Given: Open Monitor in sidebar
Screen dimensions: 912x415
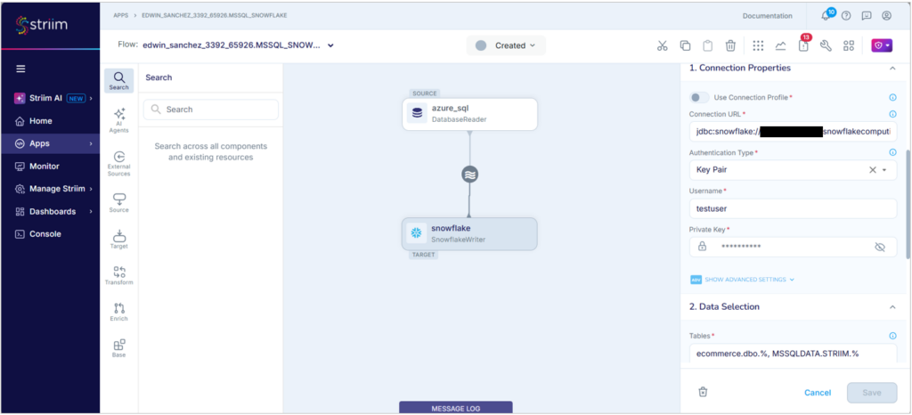Looking at the screenshot, I should (50, 167).
